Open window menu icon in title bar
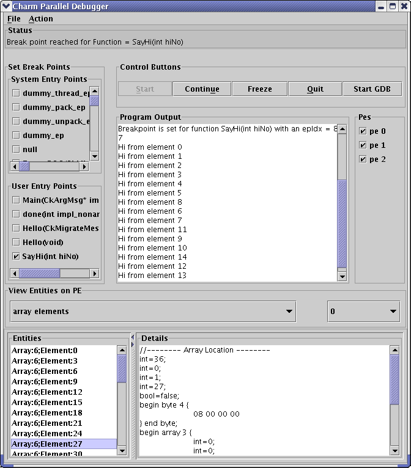 (6, 6)
